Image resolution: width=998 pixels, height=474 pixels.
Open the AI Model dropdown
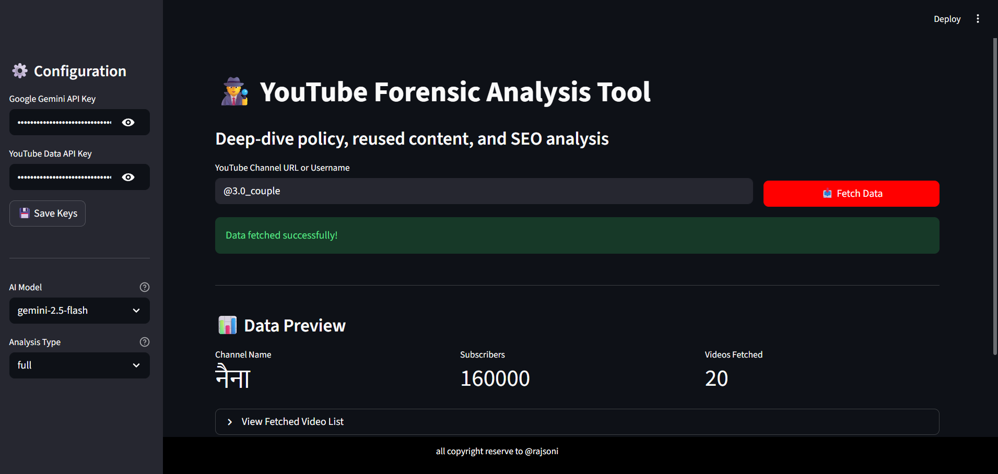79,310
